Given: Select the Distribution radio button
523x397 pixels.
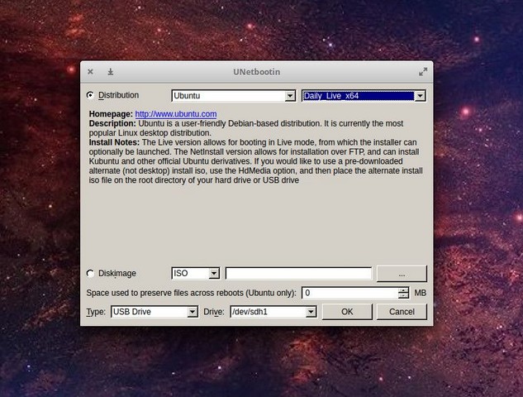Looking at the screenshot, I should click(90, 95).
